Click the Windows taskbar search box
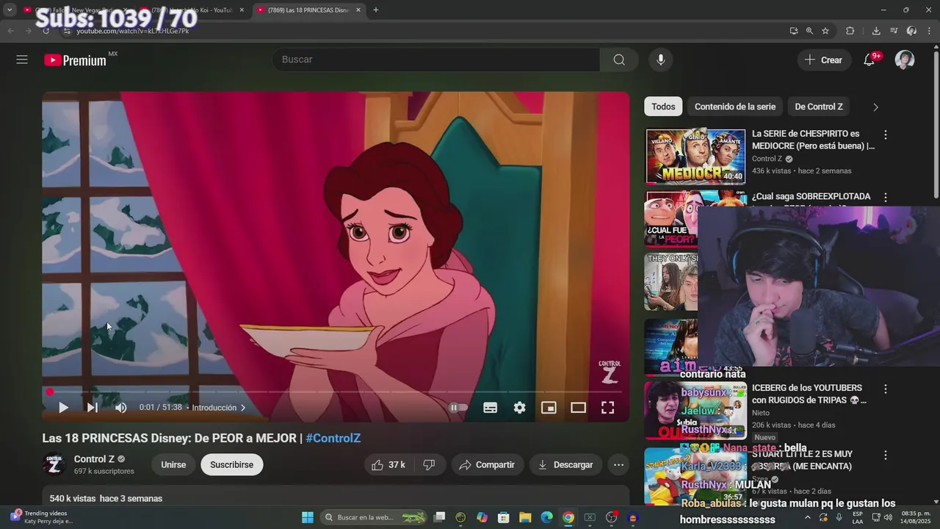 point(375,517)
